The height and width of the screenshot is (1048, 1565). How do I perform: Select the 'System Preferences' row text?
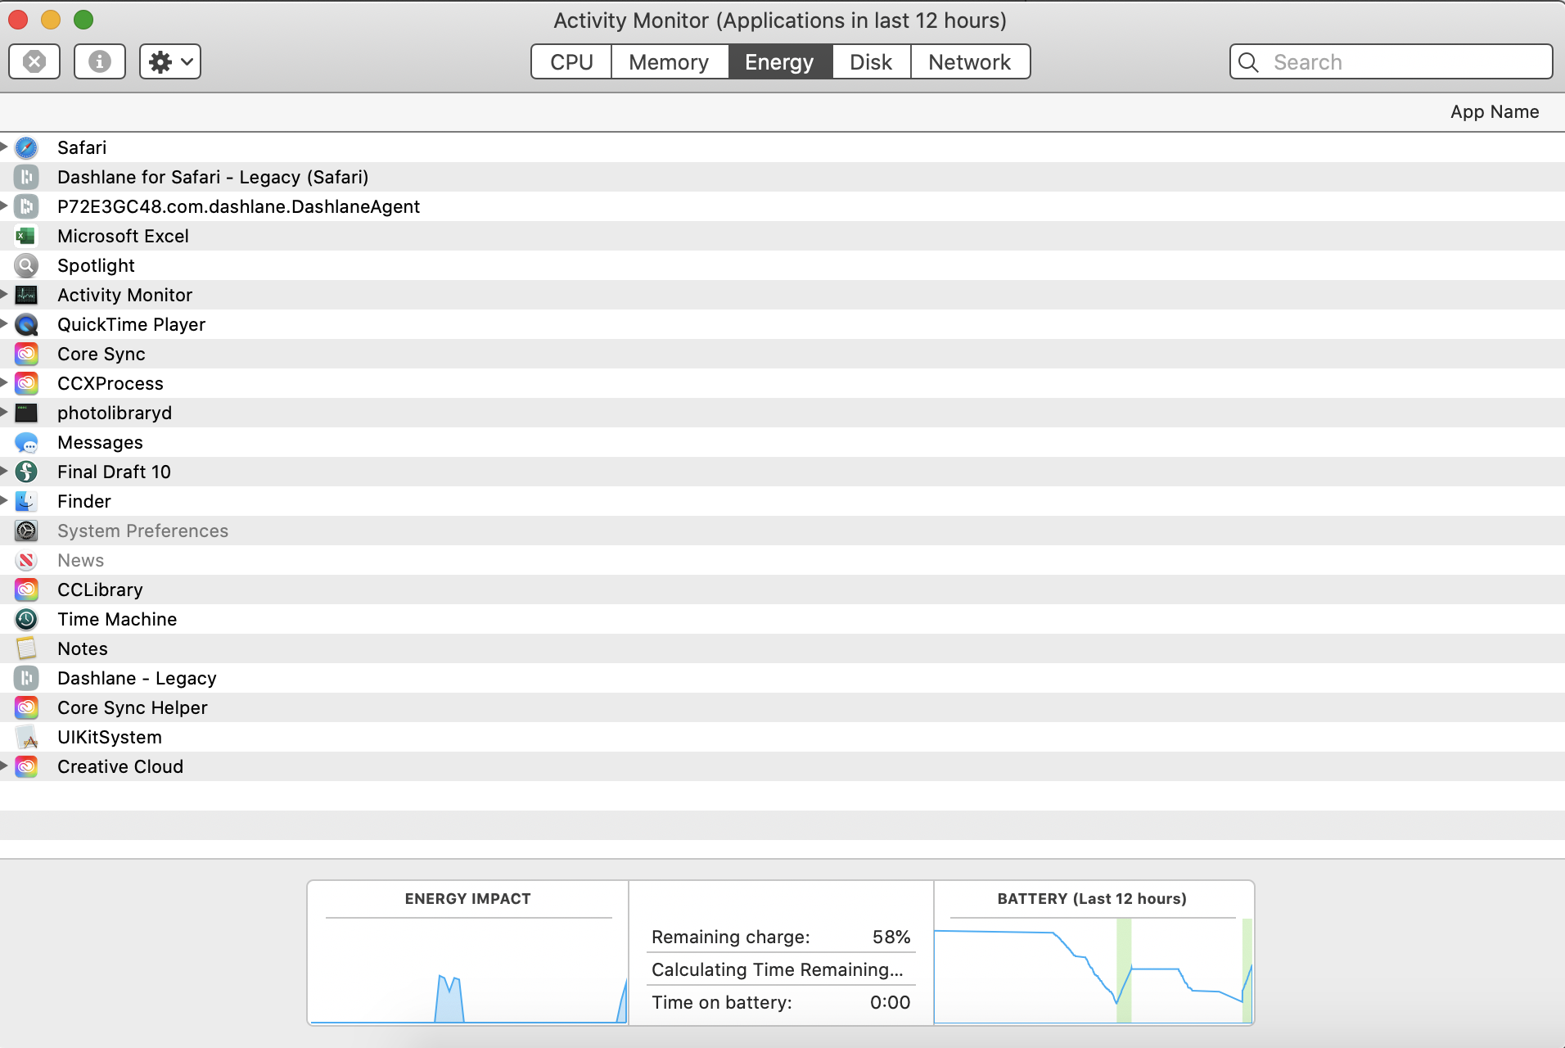(142, 531)
